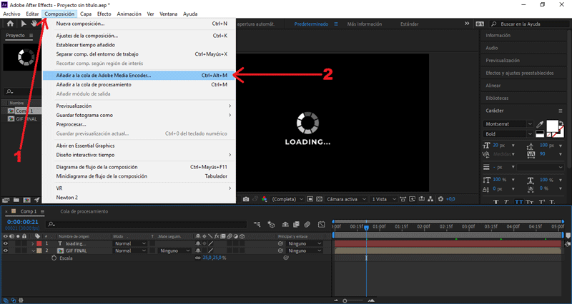Select the Selection arrow tool
The height and width of the screenshot is (304, 572).
[x=24, y=24]
